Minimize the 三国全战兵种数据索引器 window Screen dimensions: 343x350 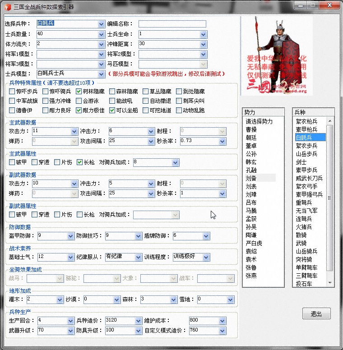point(301,5)
